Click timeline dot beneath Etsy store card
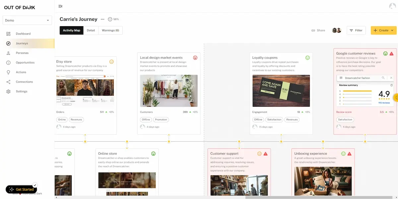 (85, 142)
